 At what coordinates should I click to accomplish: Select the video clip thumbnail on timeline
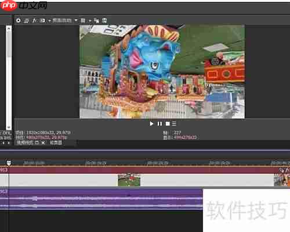pyautogui.click(x=129, y=180)
